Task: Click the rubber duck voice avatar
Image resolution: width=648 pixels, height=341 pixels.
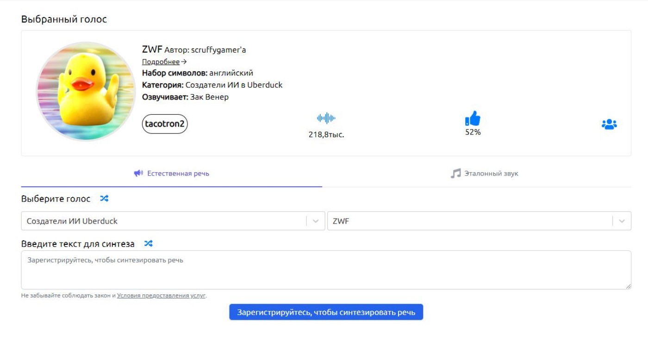Action: click(x=80, y=91)
